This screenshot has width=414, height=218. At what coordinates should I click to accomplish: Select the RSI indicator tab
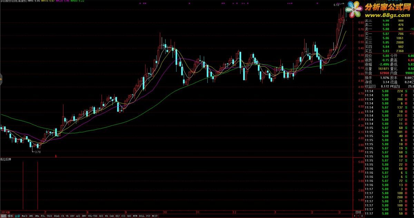101,216
